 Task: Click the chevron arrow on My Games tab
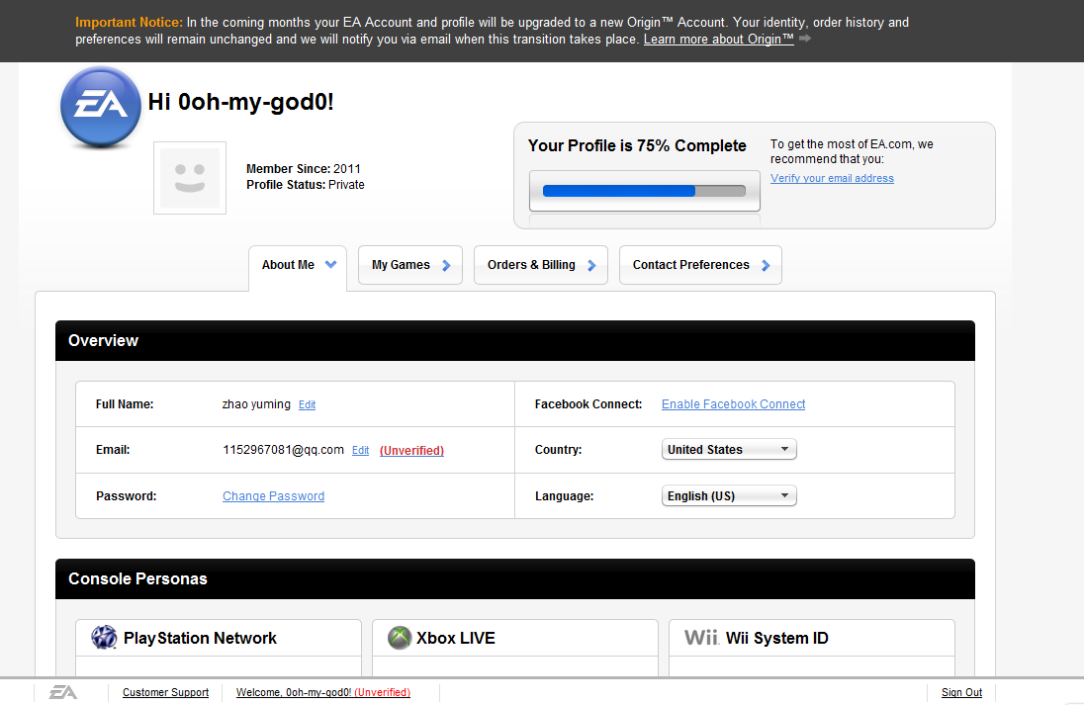click(446, 265)
